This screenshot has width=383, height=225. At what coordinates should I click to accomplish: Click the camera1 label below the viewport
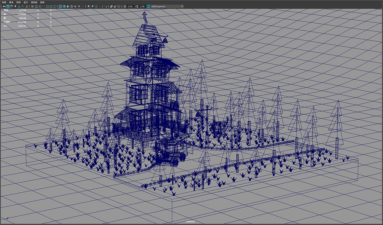tap(190, 221)
